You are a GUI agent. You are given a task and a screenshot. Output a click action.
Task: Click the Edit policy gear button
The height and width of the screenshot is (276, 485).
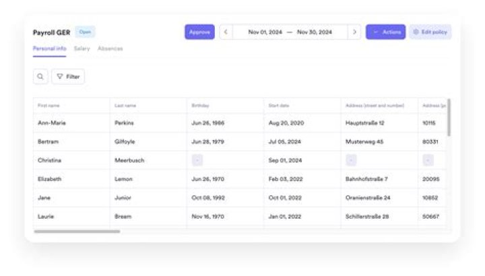(430, 32)
